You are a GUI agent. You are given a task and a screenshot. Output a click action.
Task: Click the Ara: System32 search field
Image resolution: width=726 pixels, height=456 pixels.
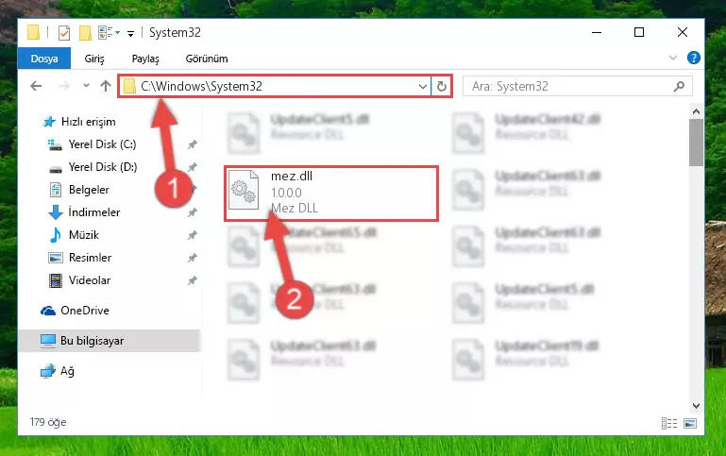click(x=571, y=87)
